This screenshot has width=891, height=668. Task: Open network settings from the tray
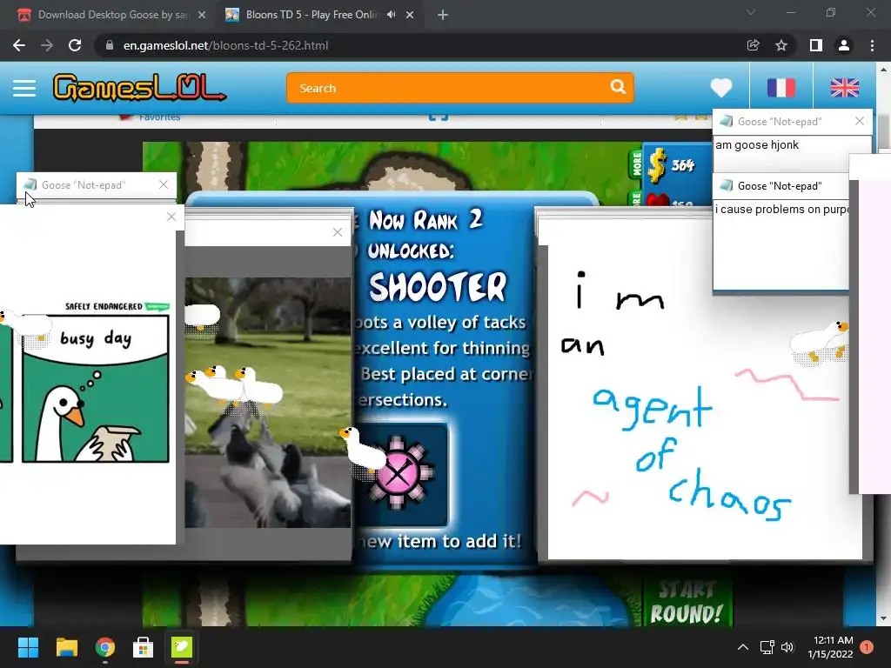[767, 647]
